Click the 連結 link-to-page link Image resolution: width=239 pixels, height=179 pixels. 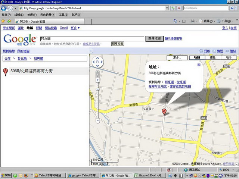pyautogui.click(x=233, y=51)
